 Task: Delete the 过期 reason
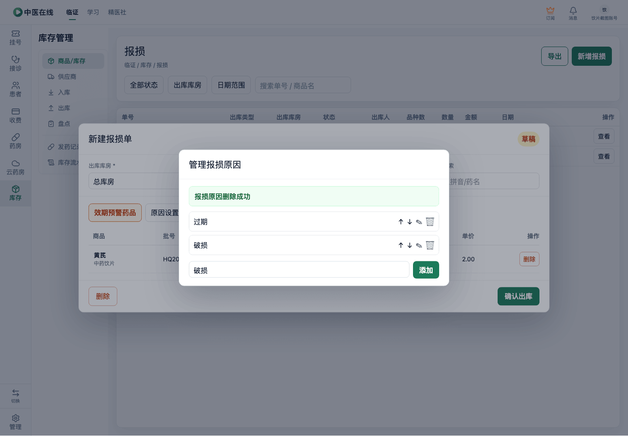click(x=430, y=222)
